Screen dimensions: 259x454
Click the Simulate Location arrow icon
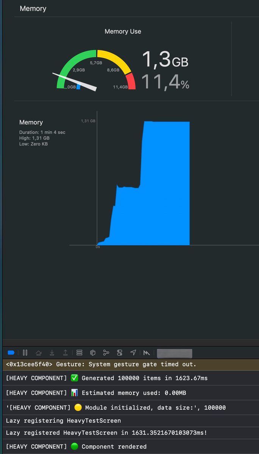[x=133, y=353]
